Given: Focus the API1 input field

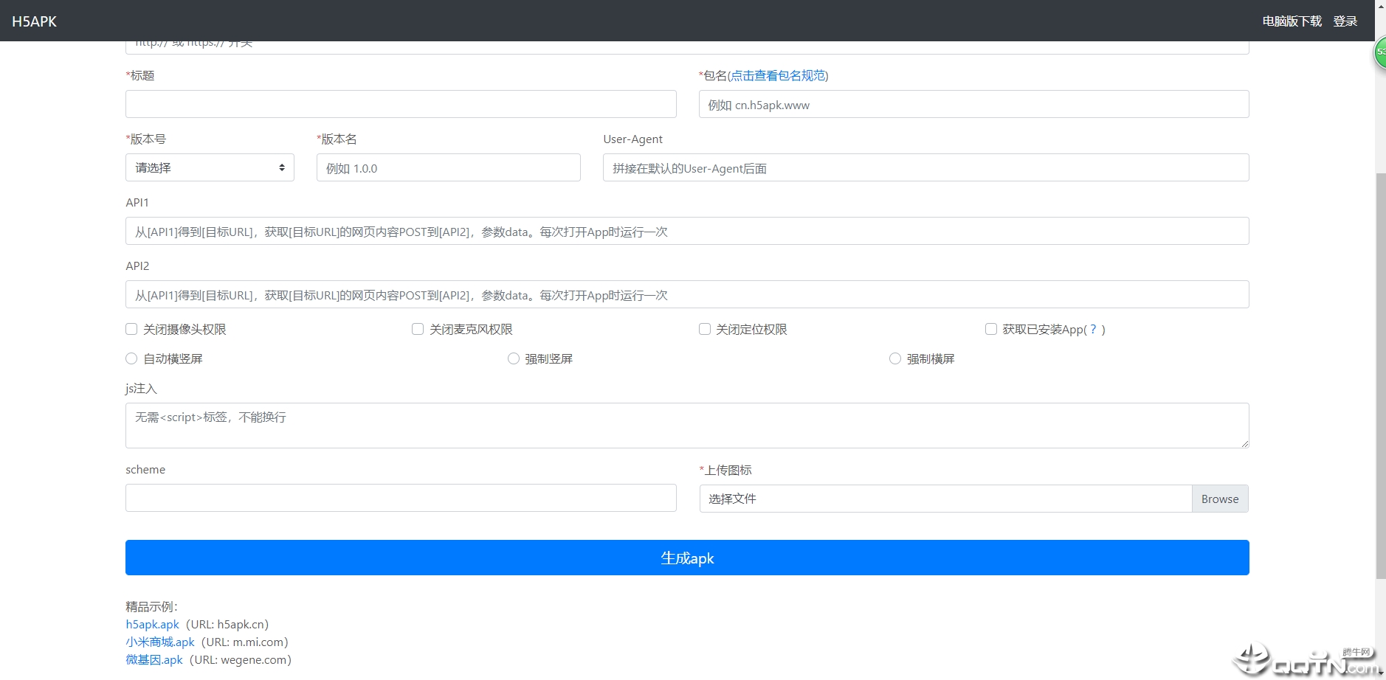Looking at the screenshot, I should click(x=687, y=231).
